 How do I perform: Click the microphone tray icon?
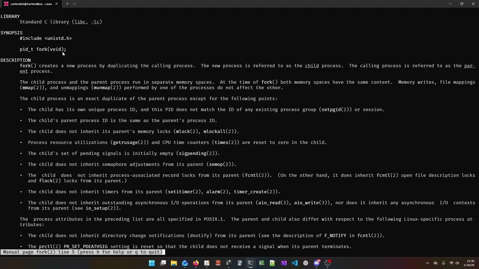point(443,263)
